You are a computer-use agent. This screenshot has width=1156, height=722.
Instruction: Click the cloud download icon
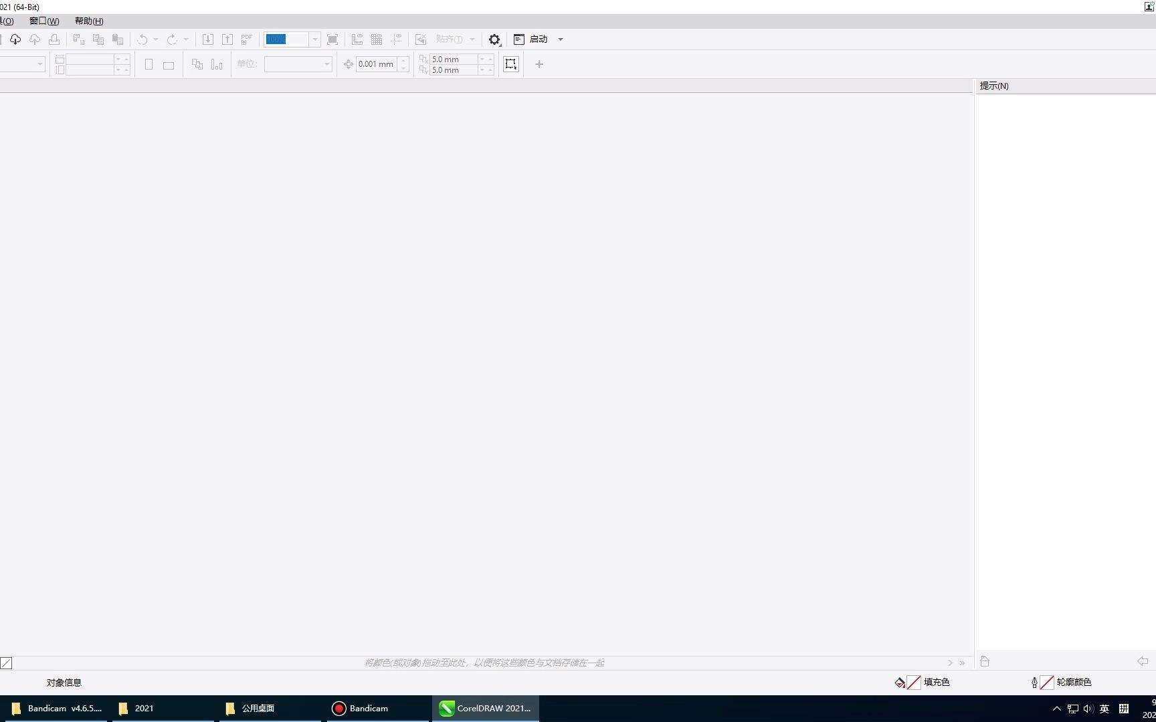click(15, 39)
